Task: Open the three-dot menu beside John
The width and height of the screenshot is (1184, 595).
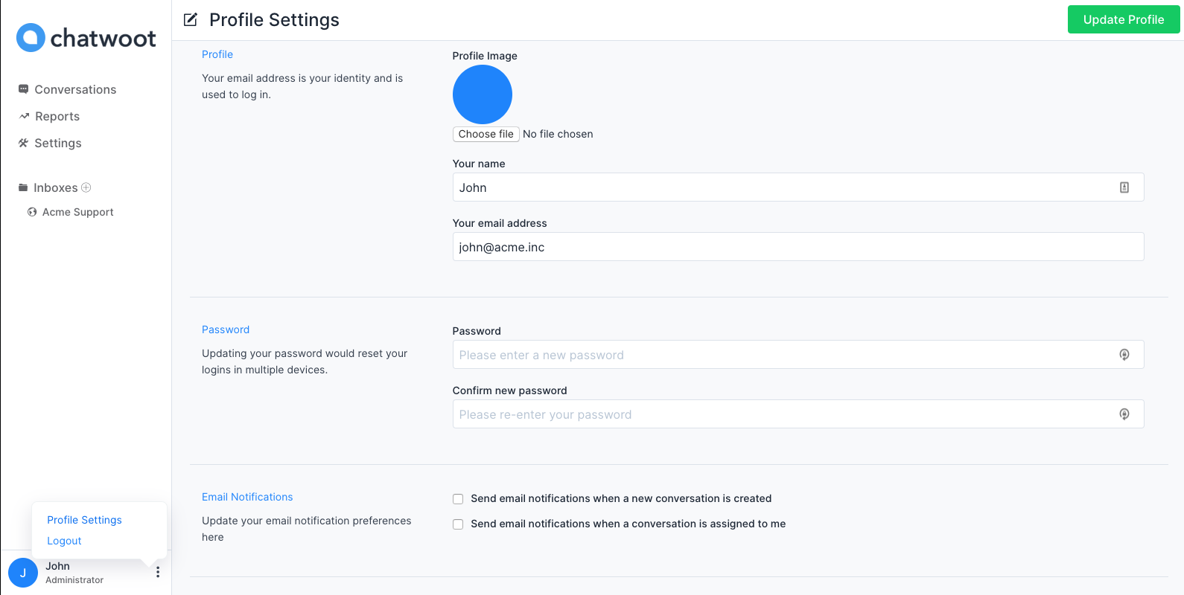Action: point(158,572)
